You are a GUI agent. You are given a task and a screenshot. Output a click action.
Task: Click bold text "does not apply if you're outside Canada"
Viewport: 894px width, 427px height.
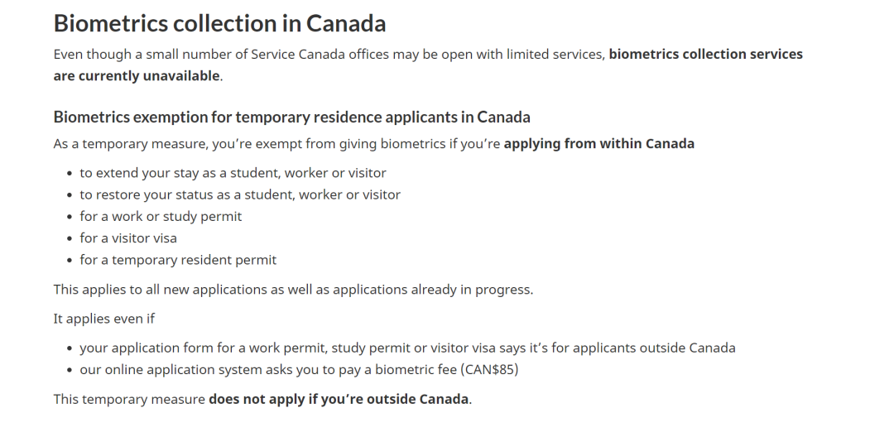(339, 400)
